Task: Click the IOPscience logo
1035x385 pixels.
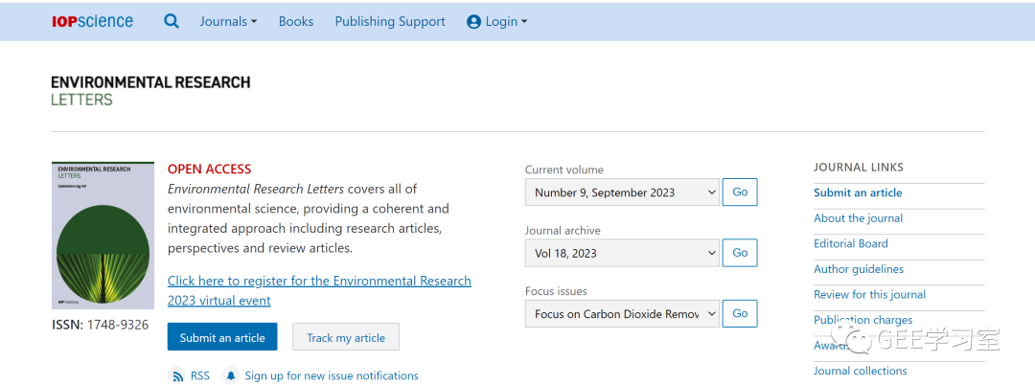Action: coord(92,21)
